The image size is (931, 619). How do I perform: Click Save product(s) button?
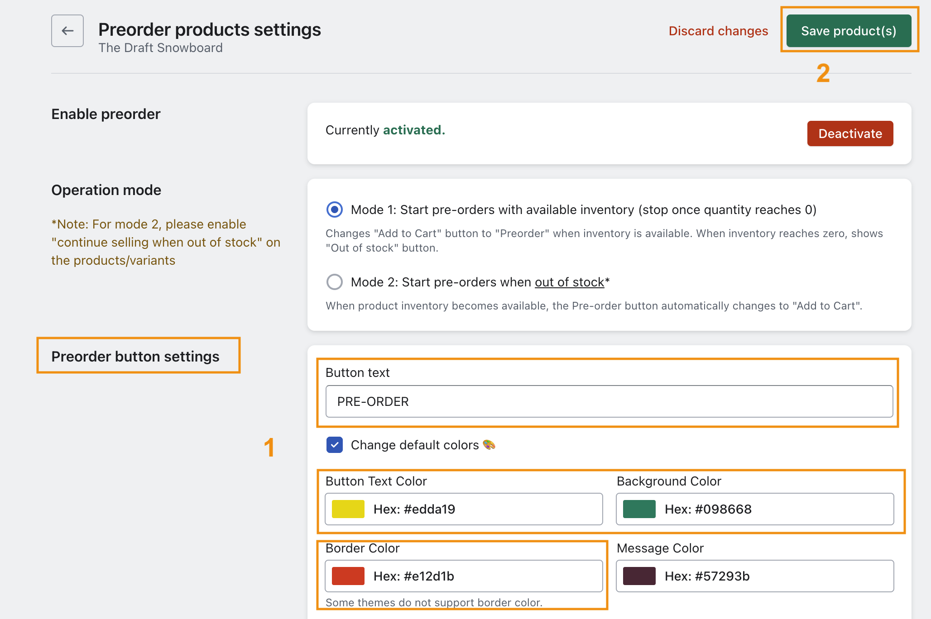[849, 31]
